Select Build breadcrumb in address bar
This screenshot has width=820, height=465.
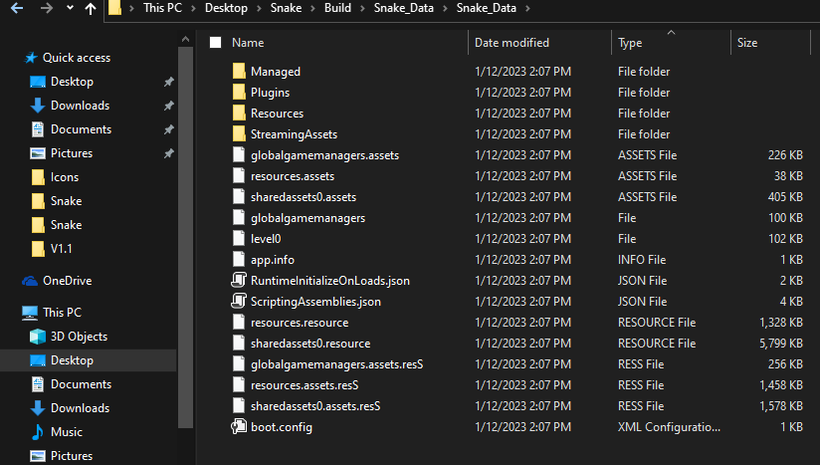click(337, 8)
